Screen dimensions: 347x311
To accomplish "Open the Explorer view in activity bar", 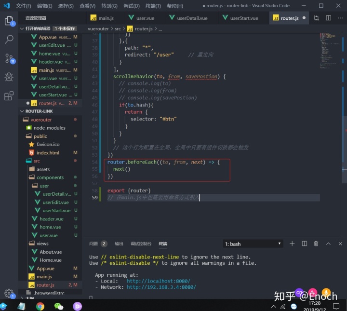I will pyautogui.click(x=9, y=21).
